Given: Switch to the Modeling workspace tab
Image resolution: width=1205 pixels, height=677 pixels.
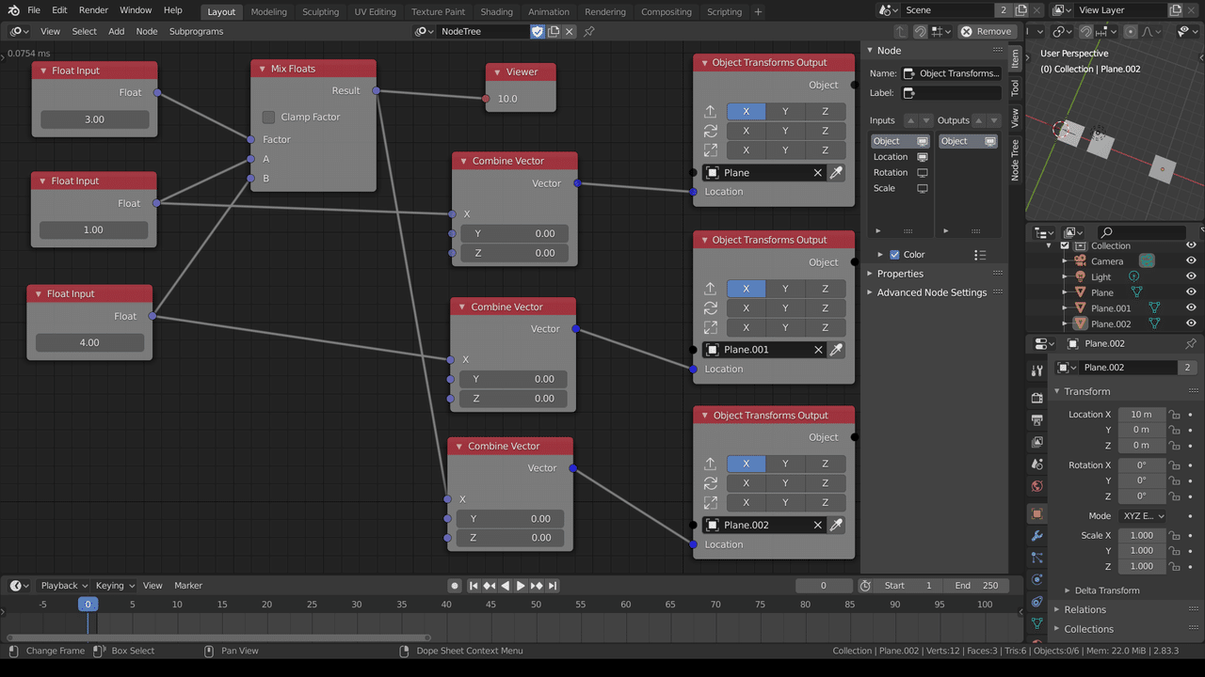Looking at the screenshot, I should pyautogui.click(x=268, y=12).
